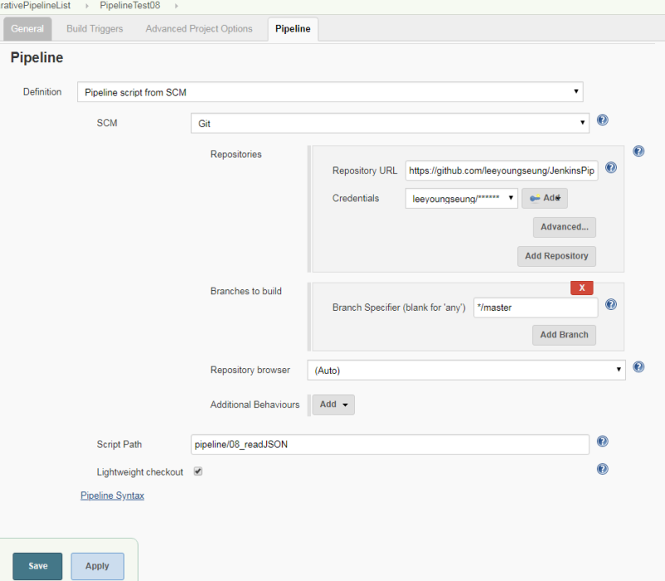Save the pipeline configuration
The width and height of the screenshot is (665, 581).
(37, 565)
